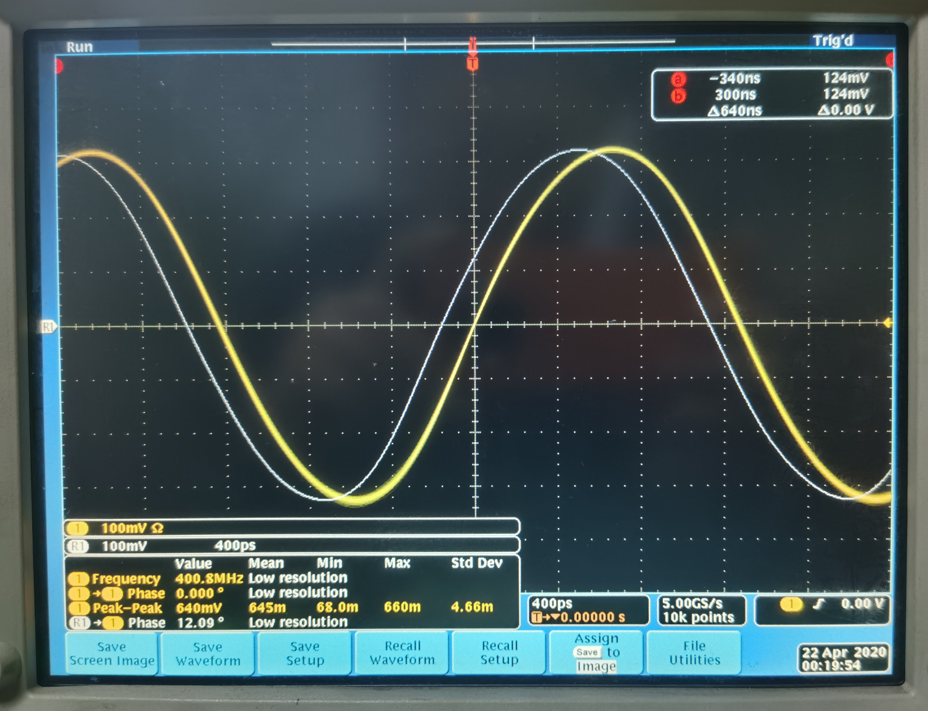The height and width of the screenshot is (711, 928).
Task: Select the channel 1 badge beside 100mV Ω
Action: [x=78, y=528]
